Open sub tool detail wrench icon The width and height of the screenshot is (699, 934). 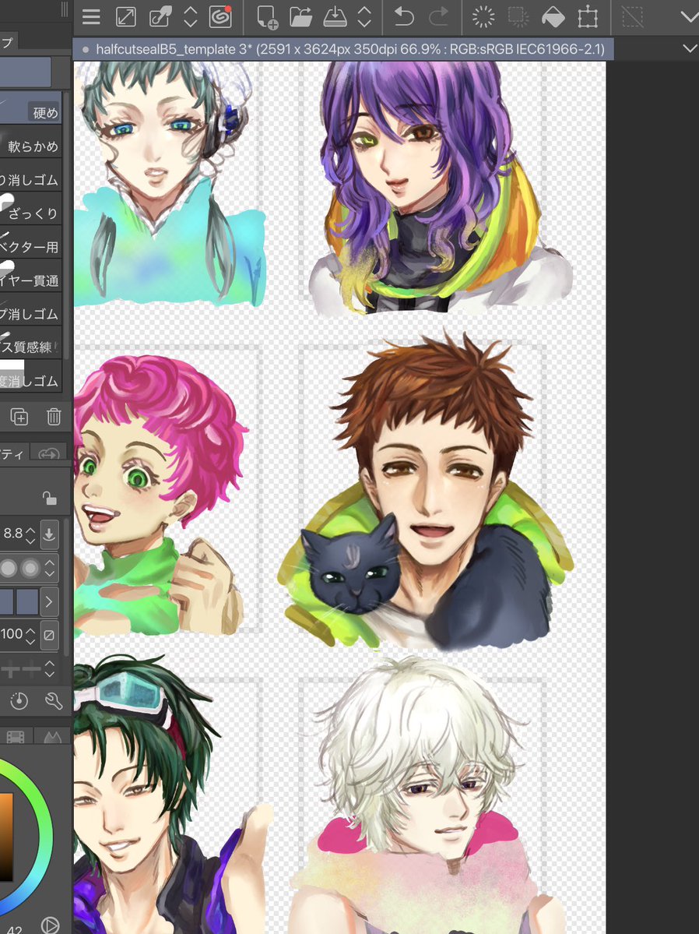[54, 702]
